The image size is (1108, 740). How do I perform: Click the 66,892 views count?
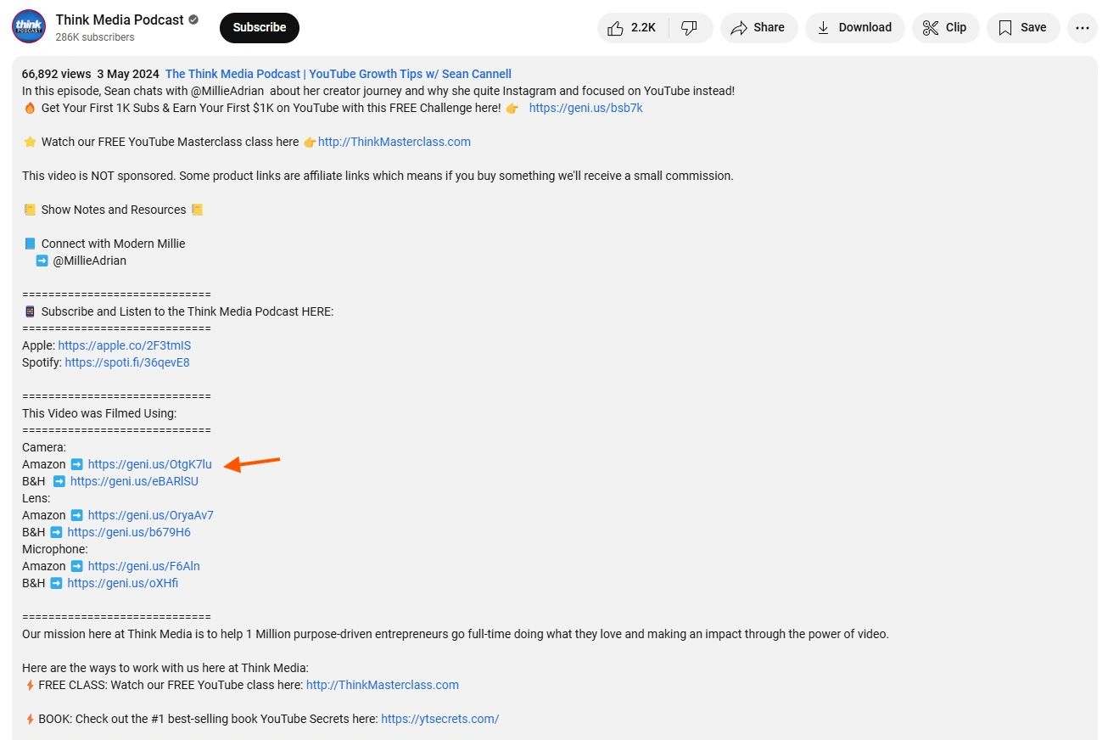pos(56,74)
